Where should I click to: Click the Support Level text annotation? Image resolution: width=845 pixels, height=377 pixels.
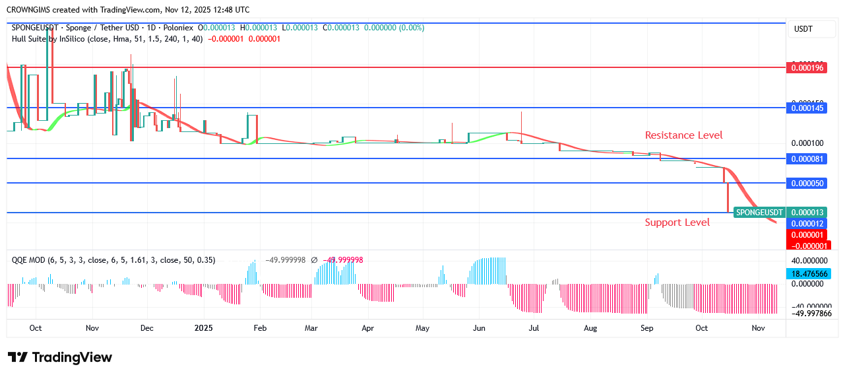click(x=677, y=223)
